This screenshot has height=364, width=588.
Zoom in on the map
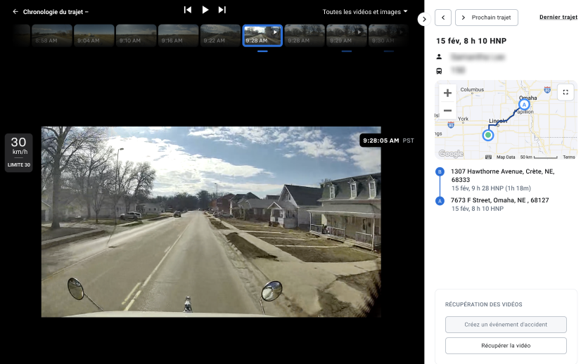pyautogui.click(x=447, y=93)
